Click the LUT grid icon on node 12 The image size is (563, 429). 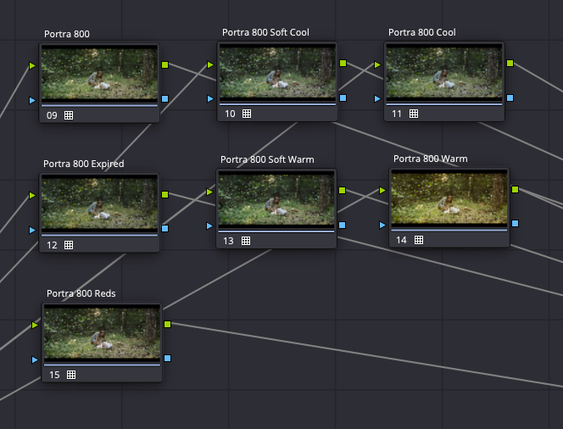[69, 245]
